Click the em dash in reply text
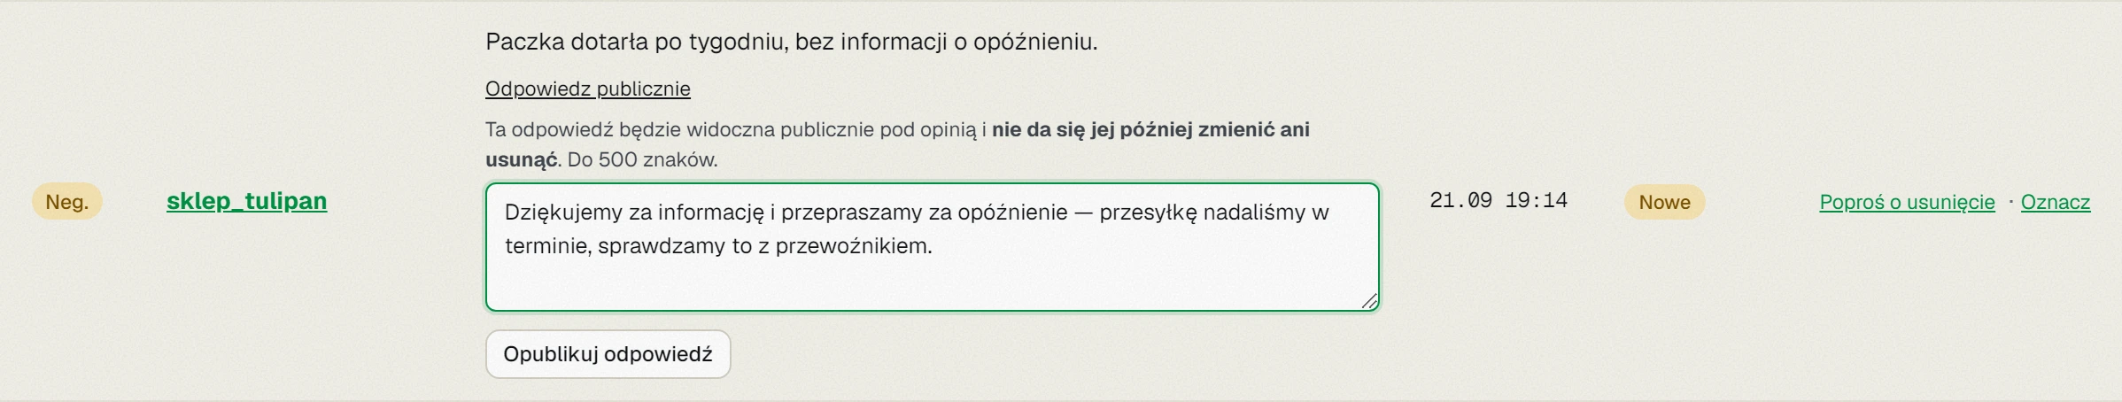 [1083, 213]
